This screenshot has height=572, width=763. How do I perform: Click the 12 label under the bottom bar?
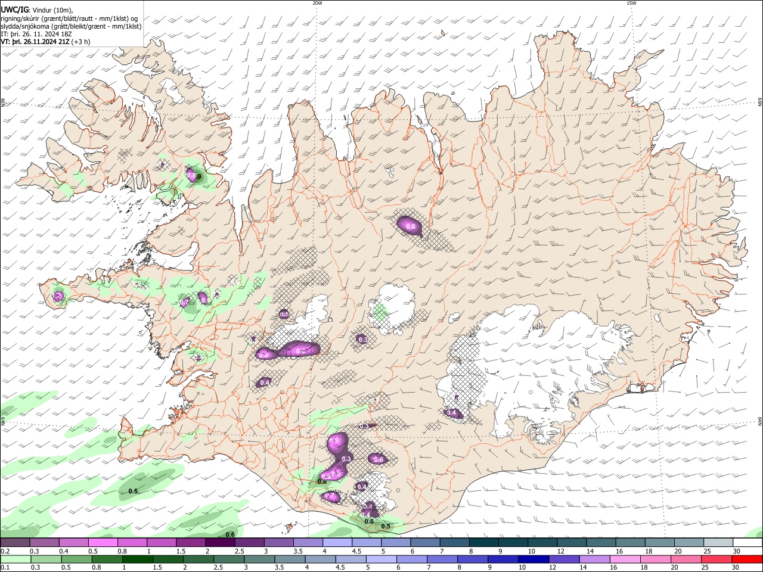[x=553, y=568]
